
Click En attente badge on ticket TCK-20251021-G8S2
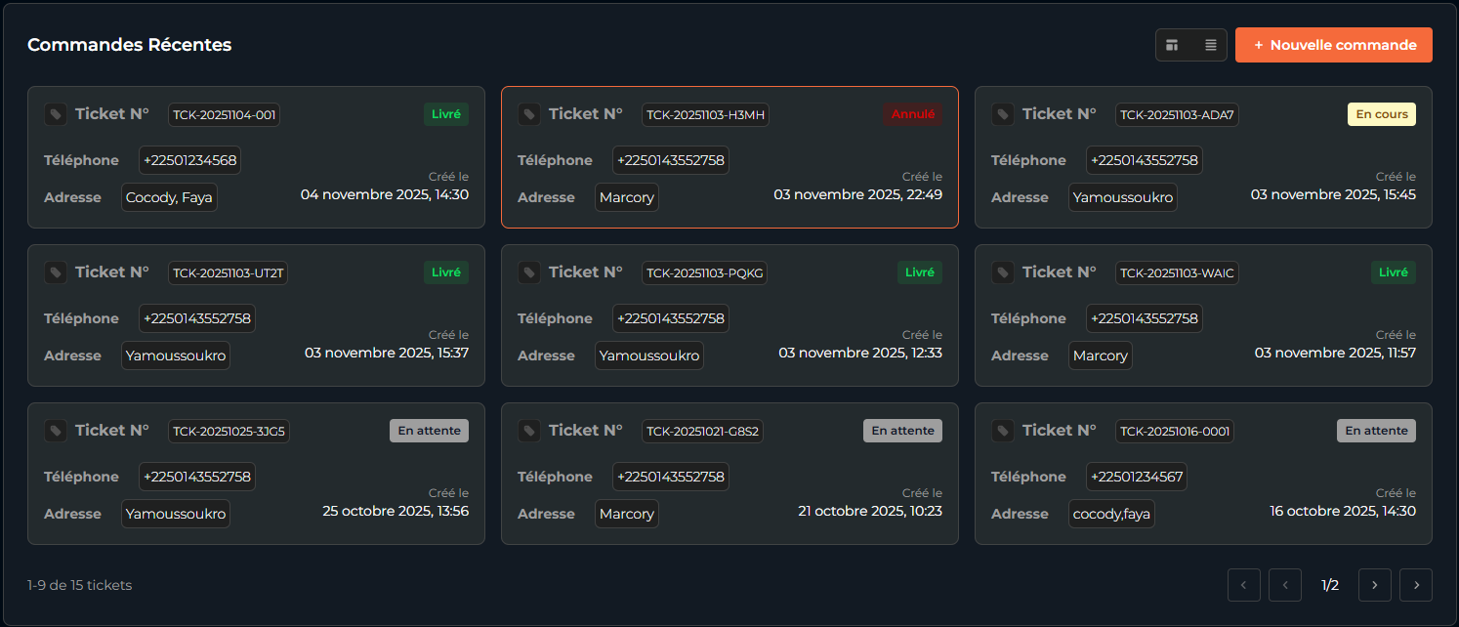[902, 431]
